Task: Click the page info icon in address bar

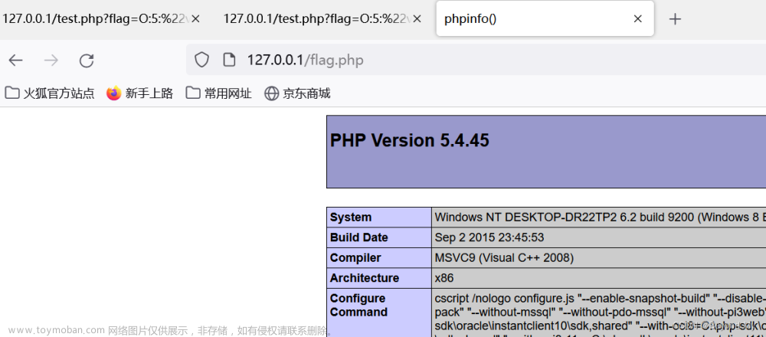Action: (x=228, y=60)
